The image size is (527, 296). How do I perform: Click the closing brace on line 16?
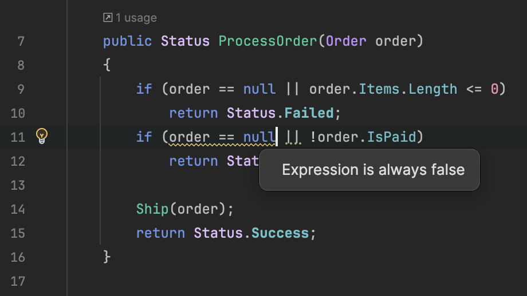tap(107, 257)
